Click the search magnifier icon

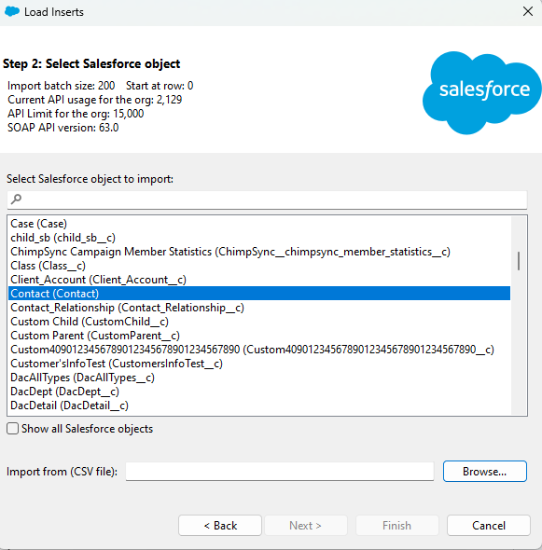[x=16, y=199]
